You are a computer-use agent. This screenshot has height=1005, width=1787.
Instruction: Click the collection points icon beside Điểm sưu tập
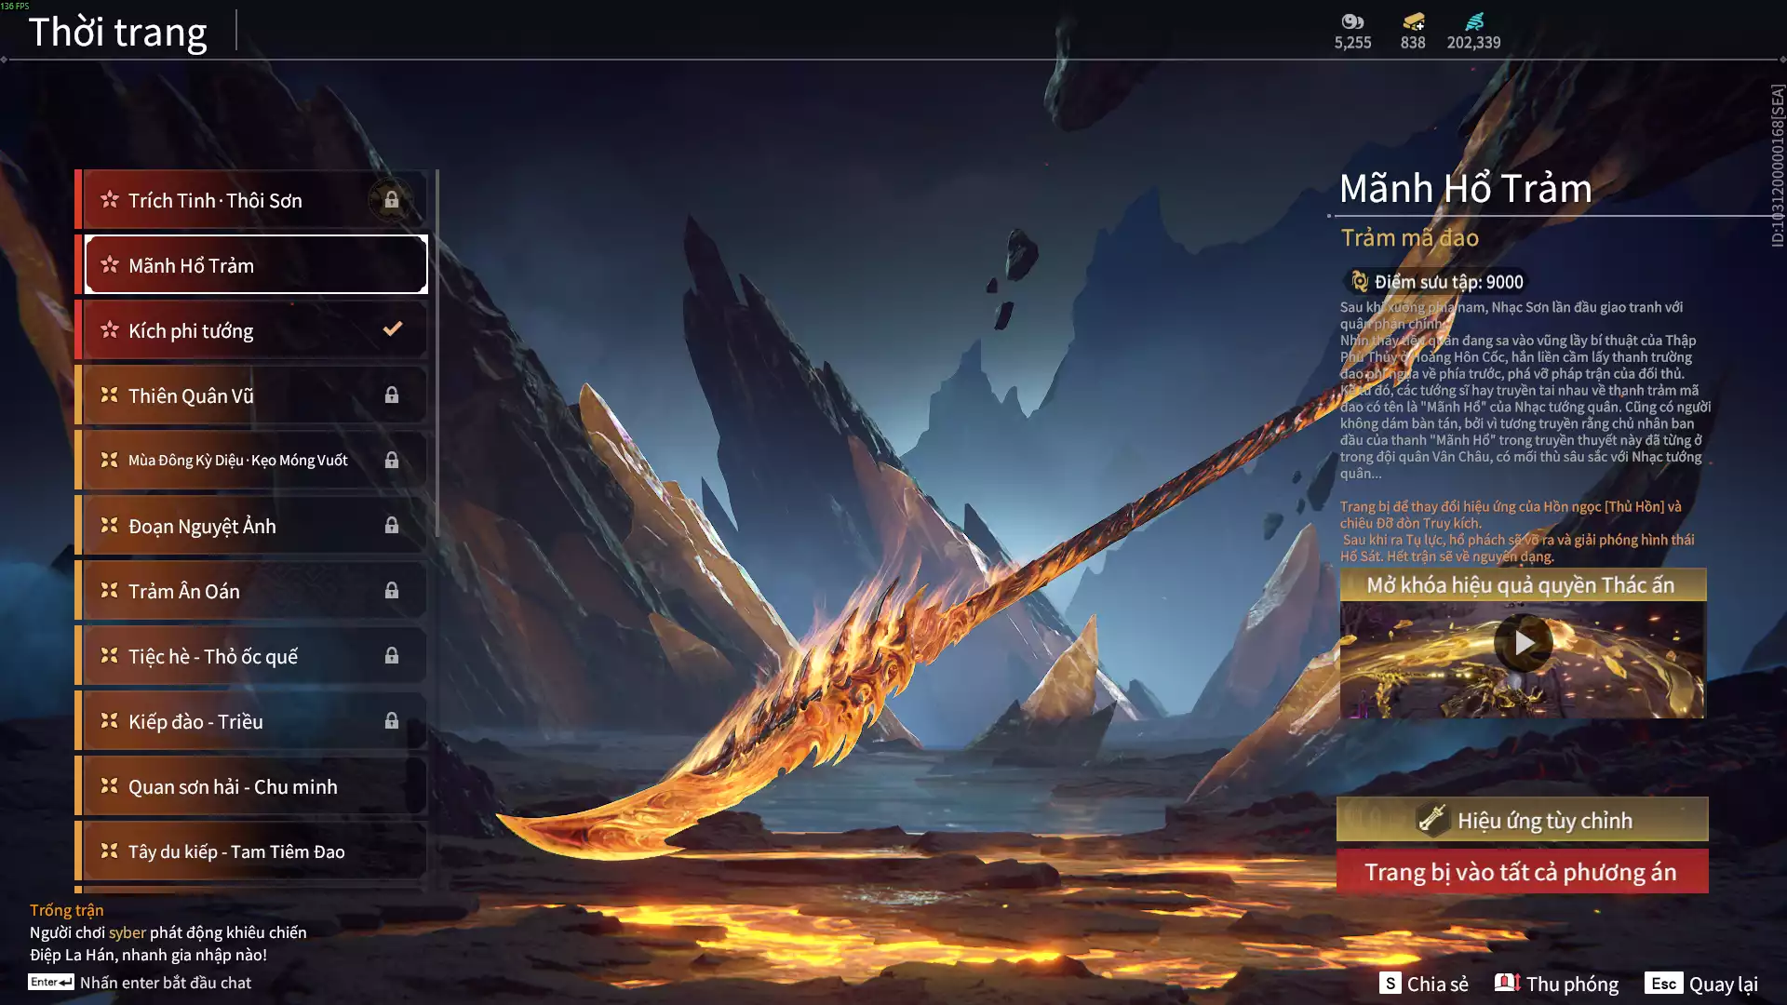[x=1359, y=281]
